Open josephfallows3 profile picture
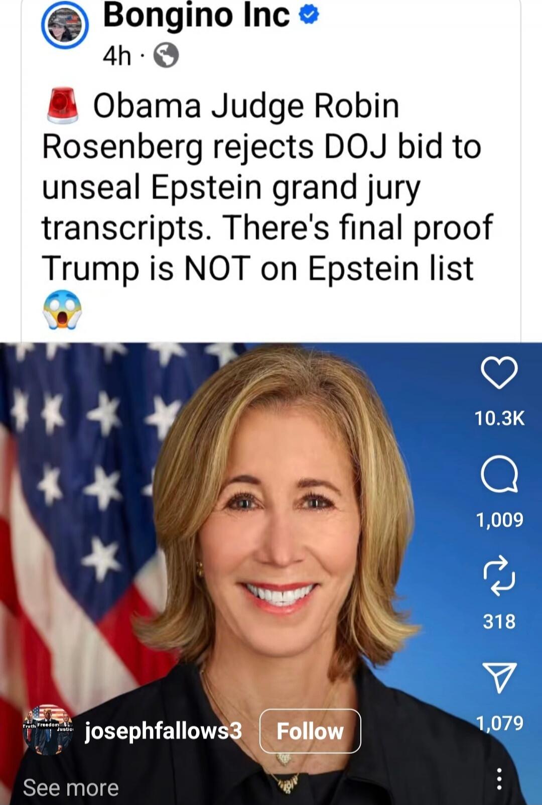Viewport: 542px width, 805px height. pos(48,730)
